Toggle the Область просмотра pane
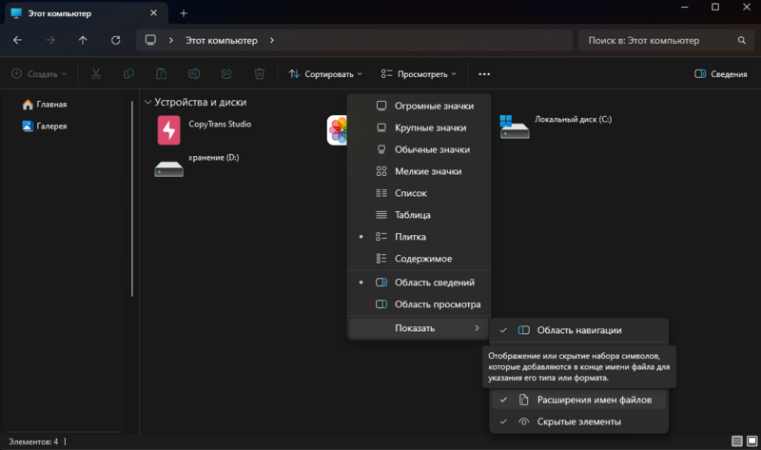Image resolution: width=761 pixels, height=450 pixels. [420, 304]
